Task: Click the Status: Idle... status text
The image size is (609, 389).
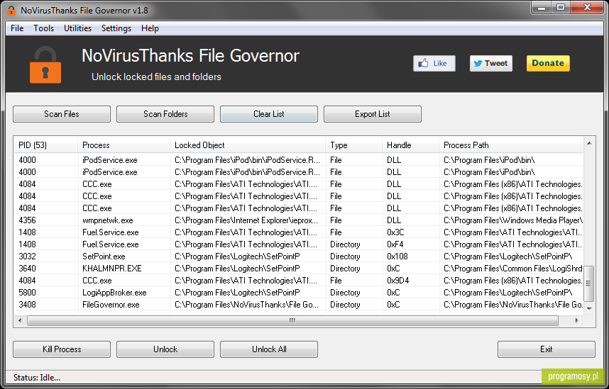Action: coord(36,378)
